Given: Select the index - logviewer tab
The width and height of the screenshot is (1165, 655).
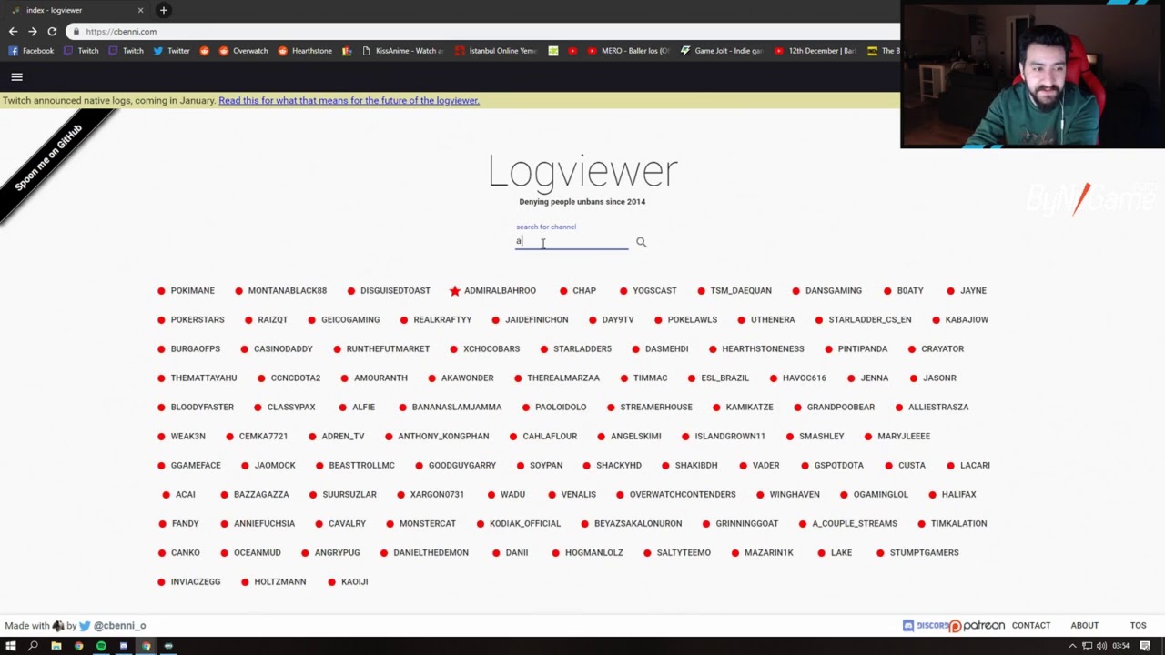Looking at the screenshot, I should (x=77, y=10).
